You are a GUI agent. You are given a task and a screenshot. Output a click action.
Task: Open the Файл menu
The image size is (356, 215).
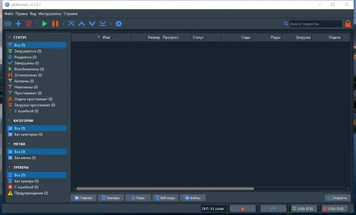(x=9, y=14)
